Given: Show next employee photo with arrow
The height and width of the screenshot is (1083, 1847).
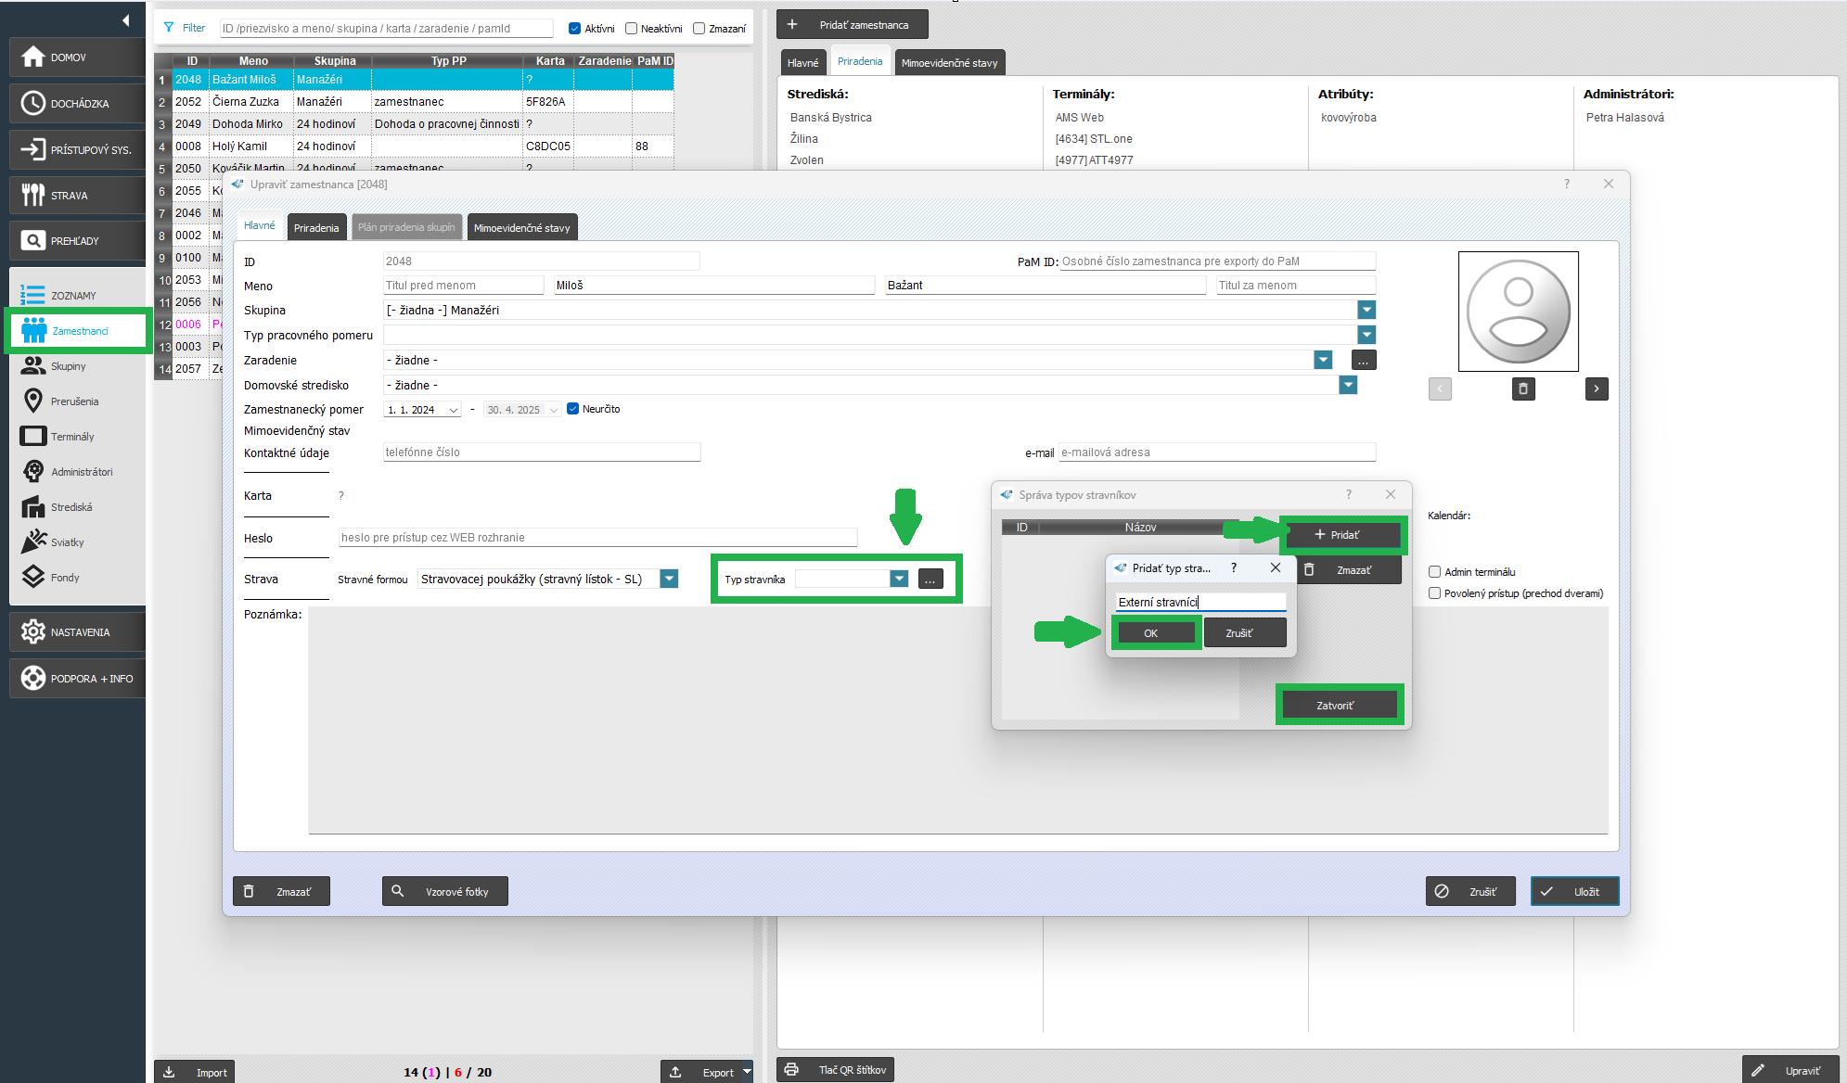Looking at the screenshot, I should [x=1596, y=389].
